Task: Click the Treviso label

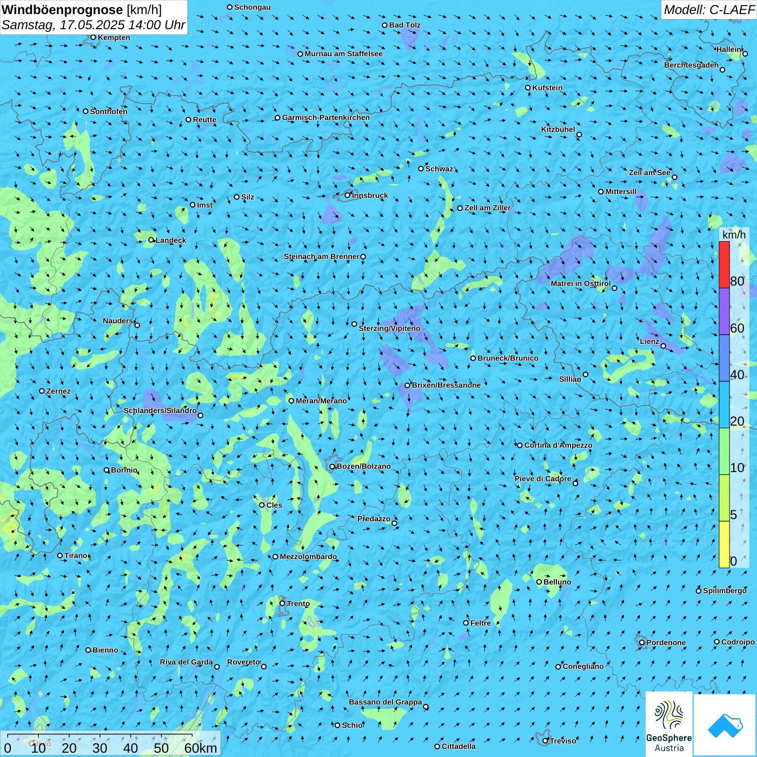Action: [x=563, y=741]
